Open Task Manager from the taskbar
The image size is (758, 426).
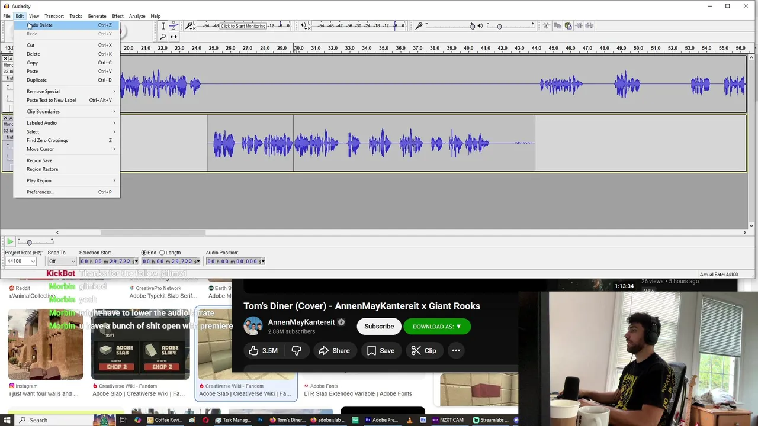[233, 420]
